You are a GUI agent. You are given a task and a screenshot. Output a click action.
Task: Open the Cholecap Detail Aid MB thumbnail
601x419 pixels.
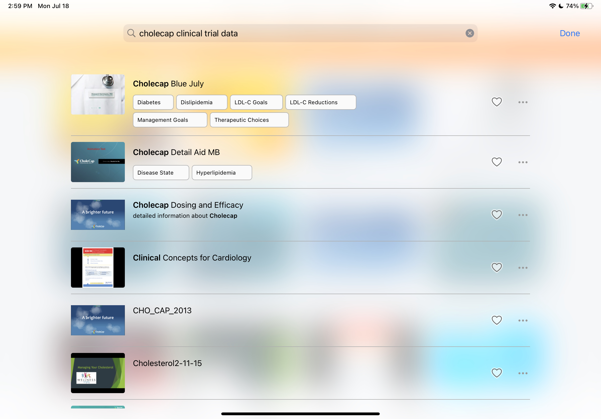(x=98, y=162)
